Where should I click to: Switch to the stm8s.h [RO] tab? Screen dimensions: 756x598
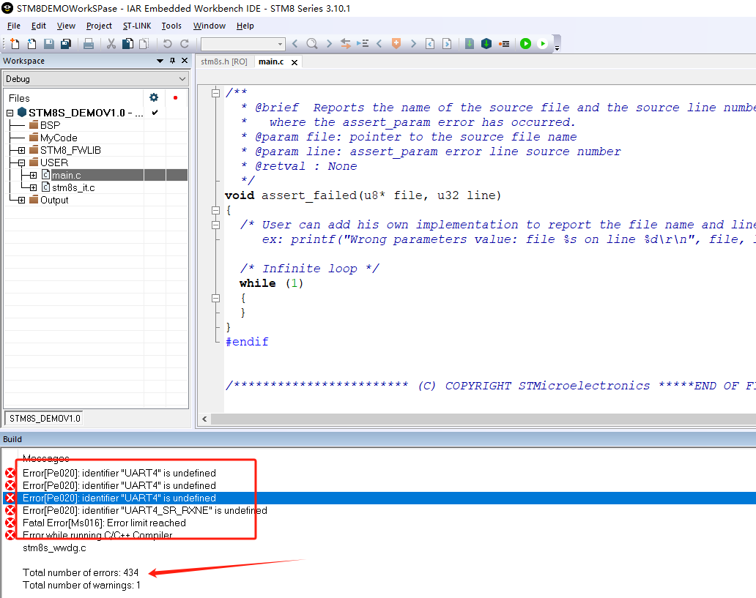point(223,61)
